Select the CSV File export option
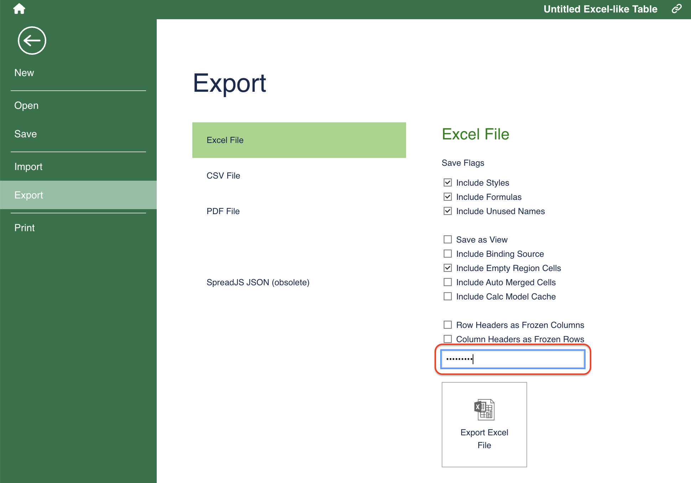This screenshot has height=483, width=691. click(x=223, y=175)
